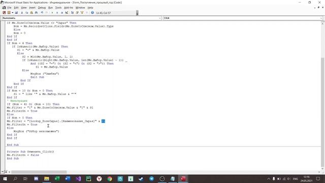Viewport: 325px width, 183px height.
Task: Open the Add-Ins menu
Action: tap(69, 8)
